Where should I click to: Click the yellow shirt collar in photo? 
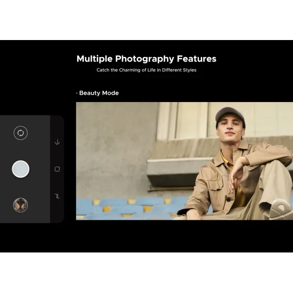(x=226, y=159)
